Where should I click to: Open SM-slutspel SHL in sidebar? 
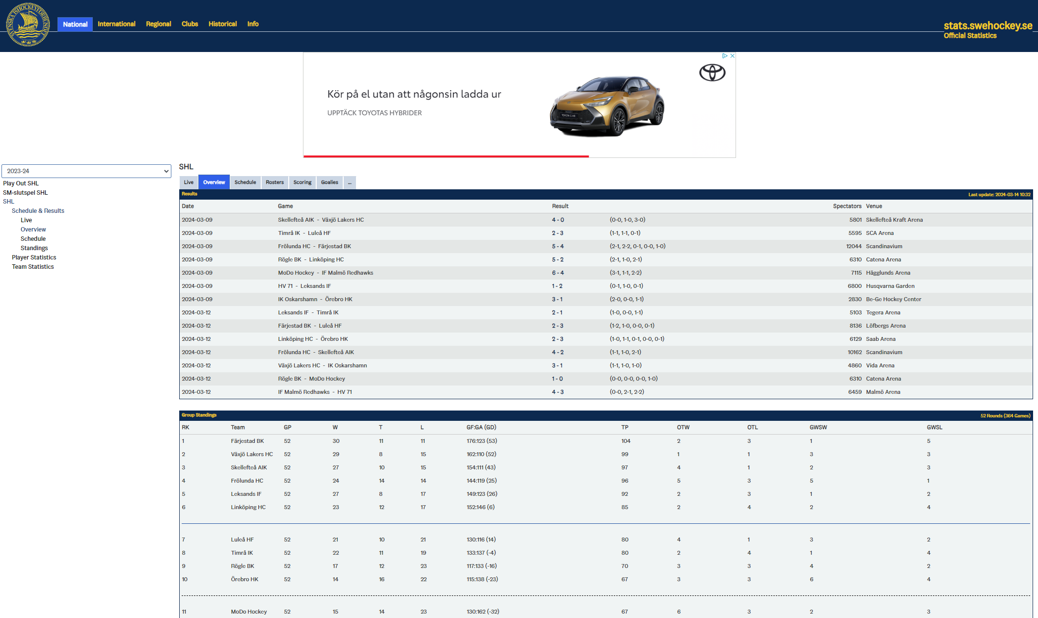[x=26, y=193]
